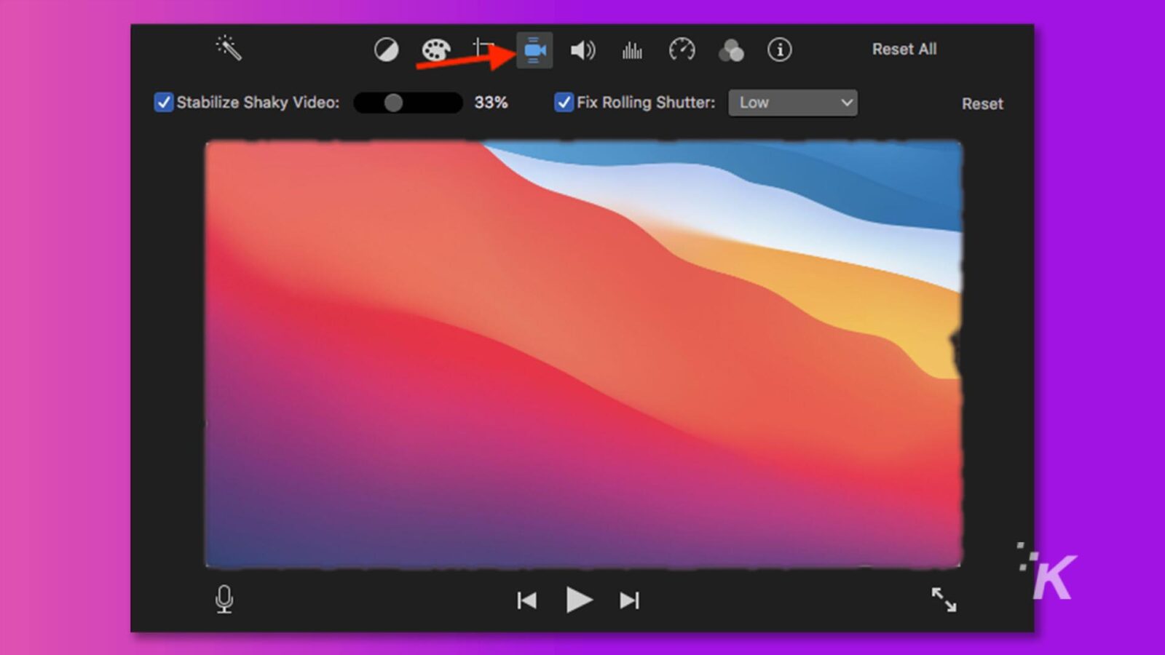The height and width of the screenshot is (655, 1165).
Task: Open the volume speaker settings
Action: (582, 50)
